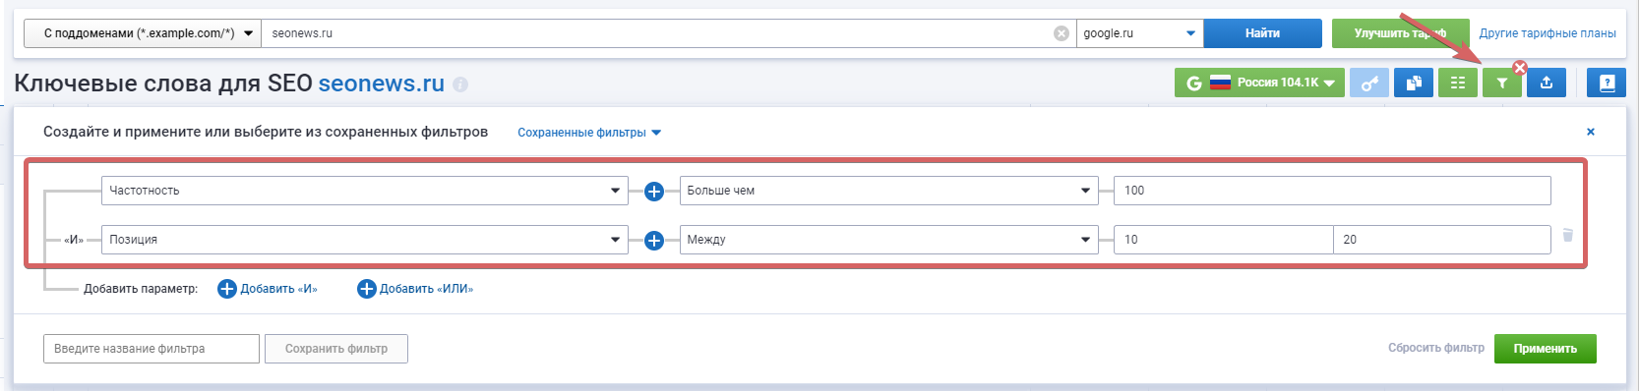Clear the seonews.ru search field
Screen dimensions: 1639x391
(1062, 33)
